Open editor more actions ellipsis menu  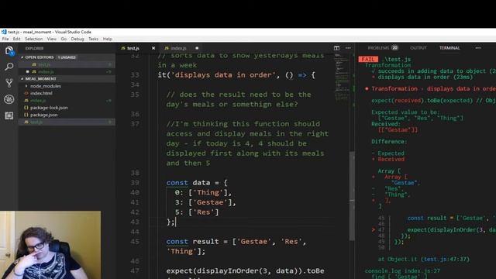click(x=348, y=48)
